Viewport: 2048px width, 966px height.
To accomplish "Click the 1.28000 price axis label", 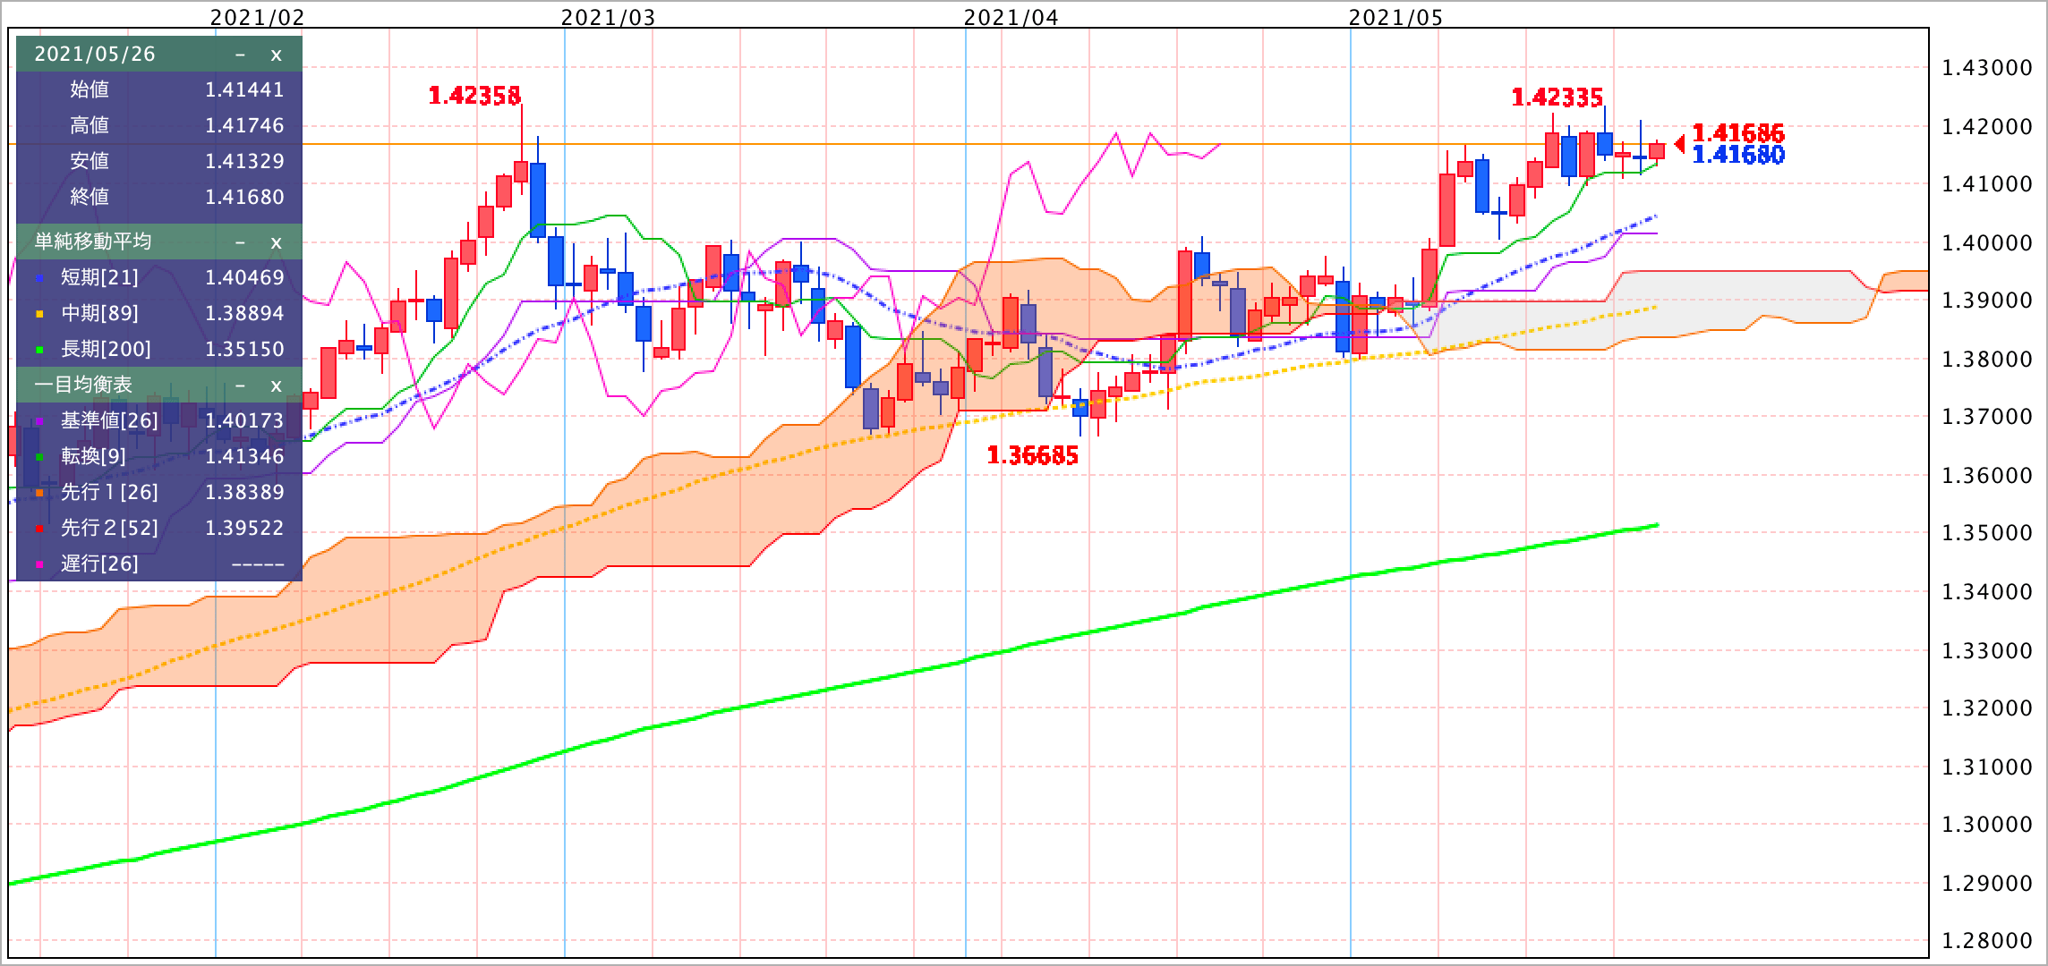I will 1986,940.
